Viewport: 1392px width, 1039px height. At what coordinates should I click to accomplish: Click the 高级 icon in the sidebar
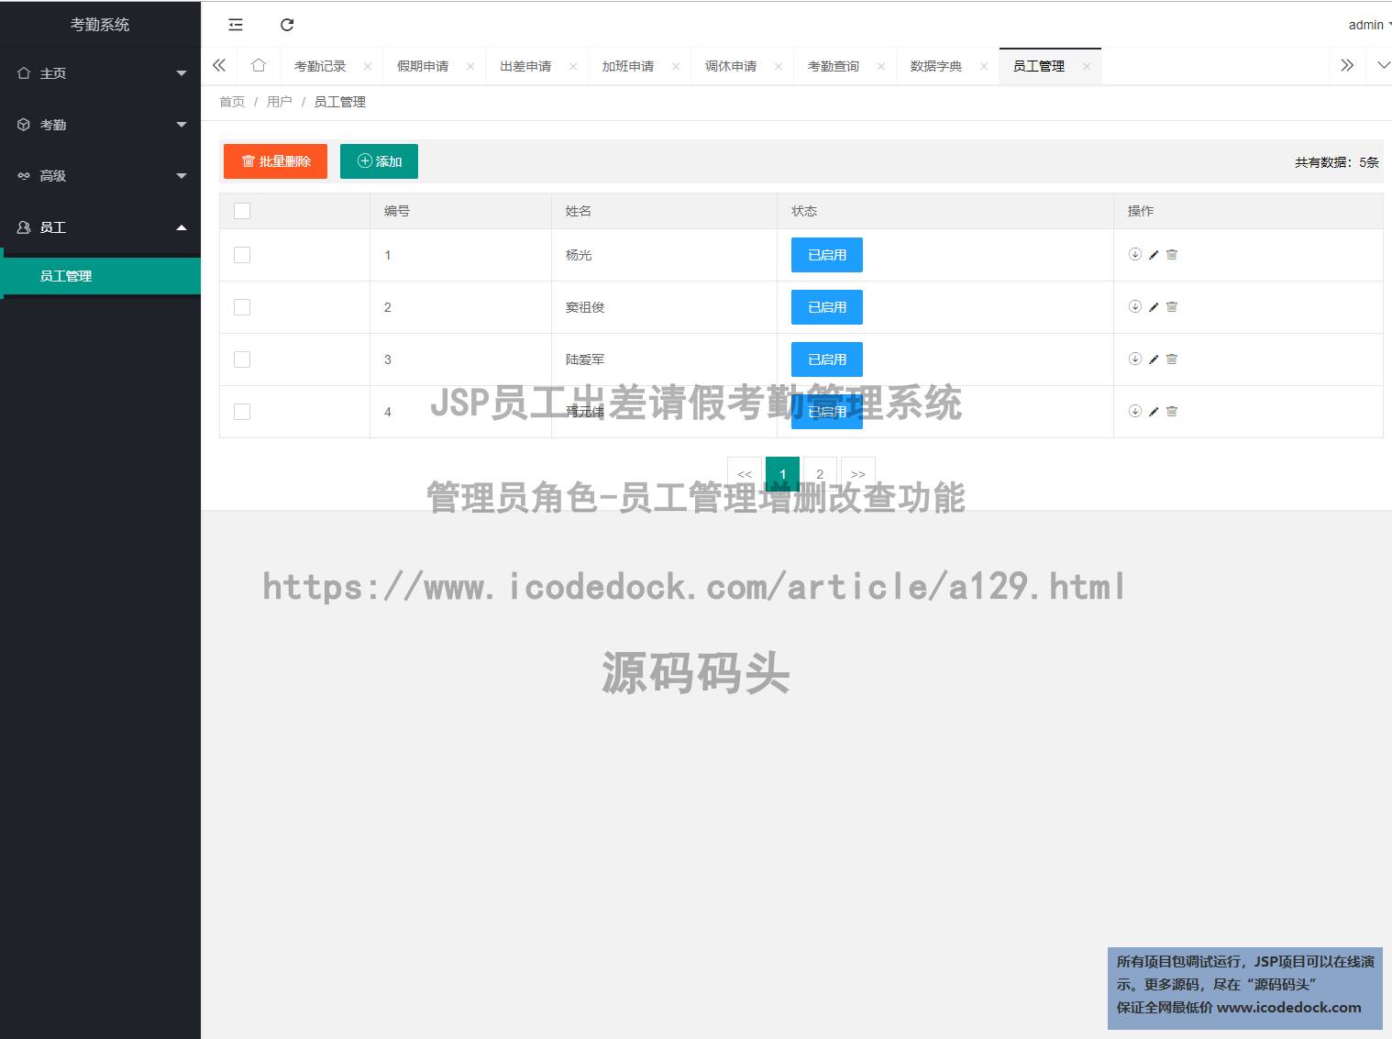point(24,176)
